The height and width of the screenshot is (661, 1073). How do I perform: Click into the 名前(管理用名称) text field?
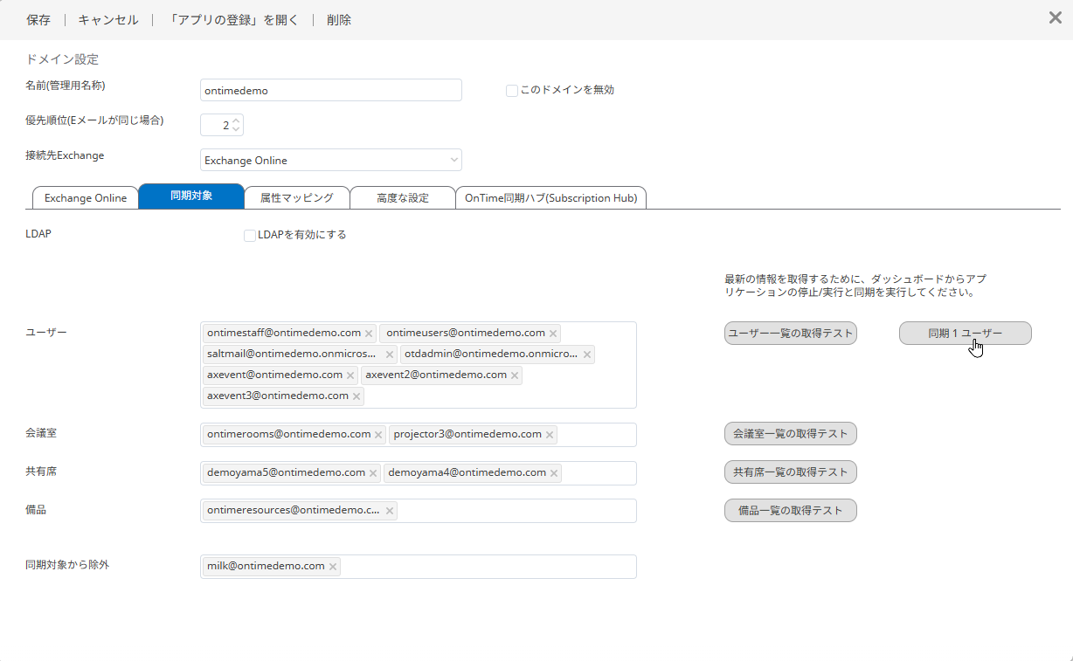330,90
